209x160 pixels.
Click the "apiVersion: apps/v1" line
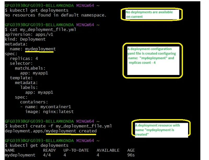pos(26,34)
